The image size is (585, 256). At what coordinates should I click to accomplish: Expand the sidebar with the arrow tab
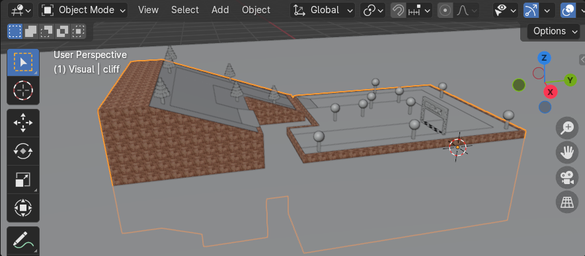582,59
